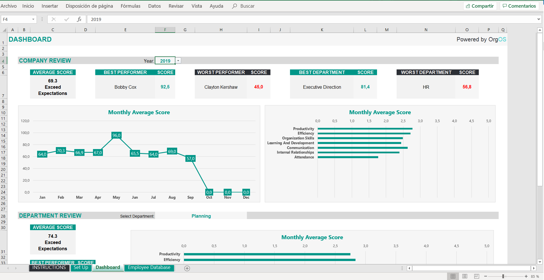Switch to Normal view in status bar

tap(453, 276)
